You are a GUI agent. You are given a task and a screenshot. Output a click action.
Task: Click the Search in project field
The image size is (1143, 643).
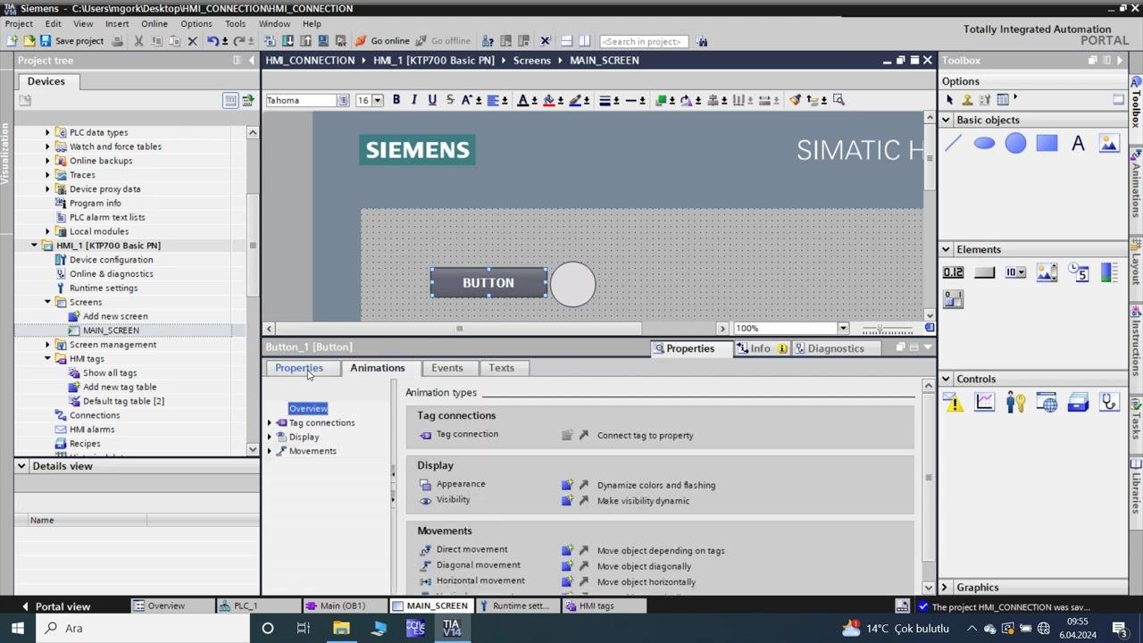click(x=642, y=41)
